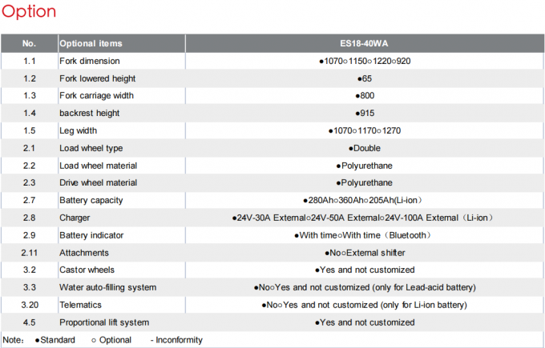545x348 pixels.
Task: Select the Battery capacity options cell
Action: click(364, 200)
